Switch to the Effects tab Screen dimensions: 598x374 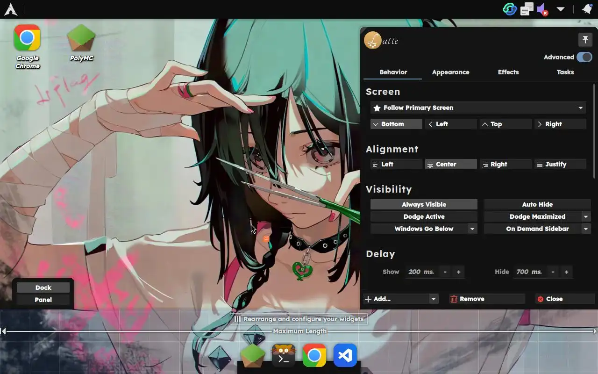508,72
